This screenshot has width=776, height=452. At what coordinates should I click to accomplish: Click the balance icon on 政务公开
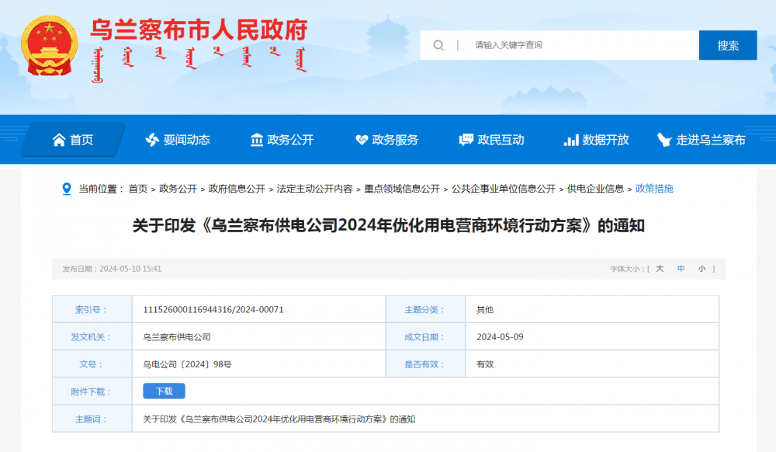tap(256, 140)
